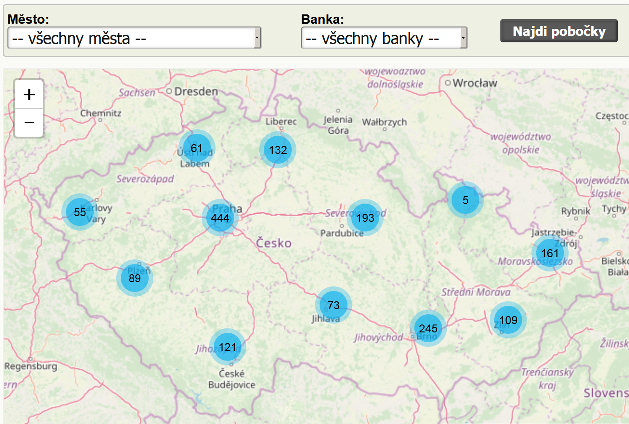Click the Sachsen region label

click(x=137, y=93)
